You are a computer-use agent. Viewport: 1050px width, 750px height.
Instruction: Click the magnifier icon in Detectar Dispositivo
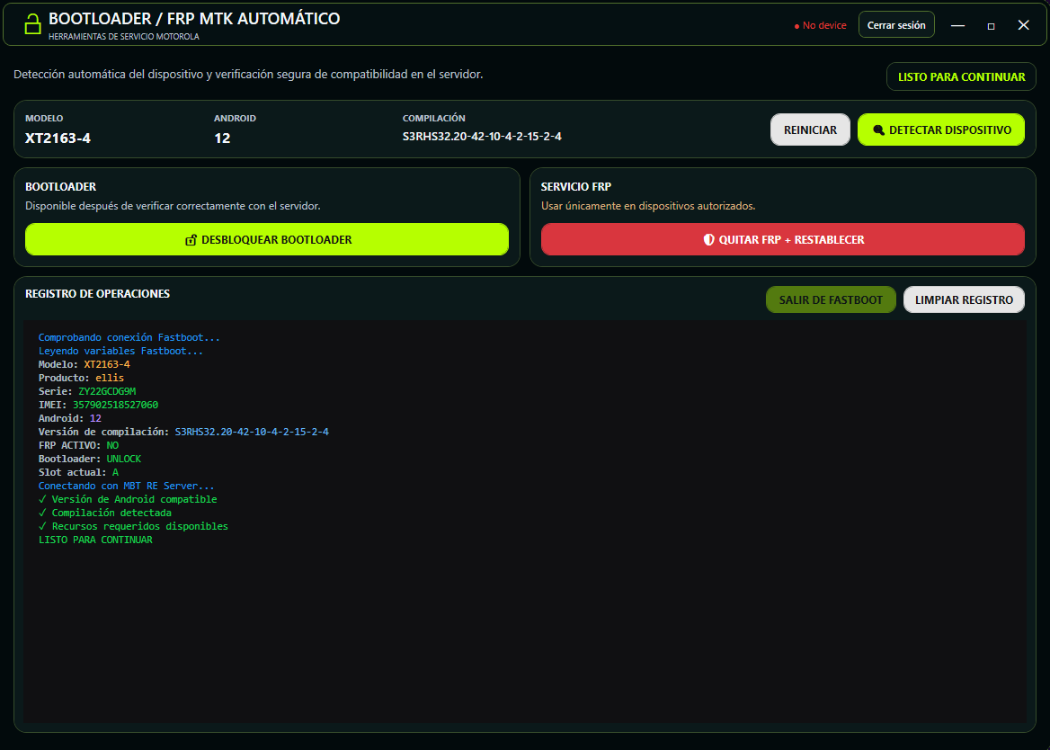click(878, 129)
